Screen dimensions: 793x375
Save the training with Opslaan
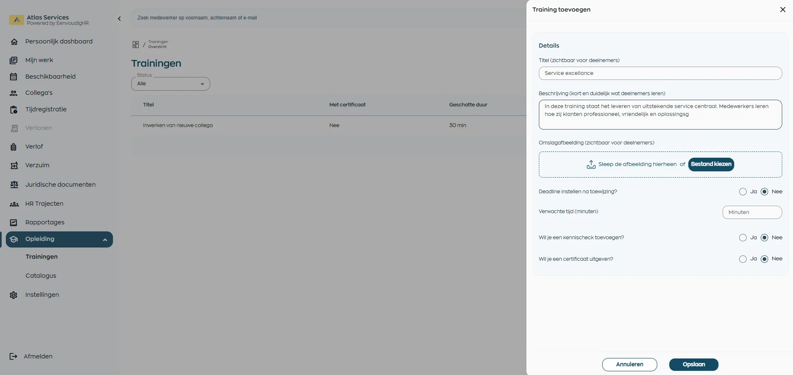[x=693, y=365]
